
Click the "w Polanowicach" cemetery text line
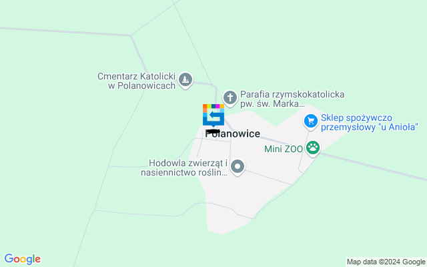[142, 86]
